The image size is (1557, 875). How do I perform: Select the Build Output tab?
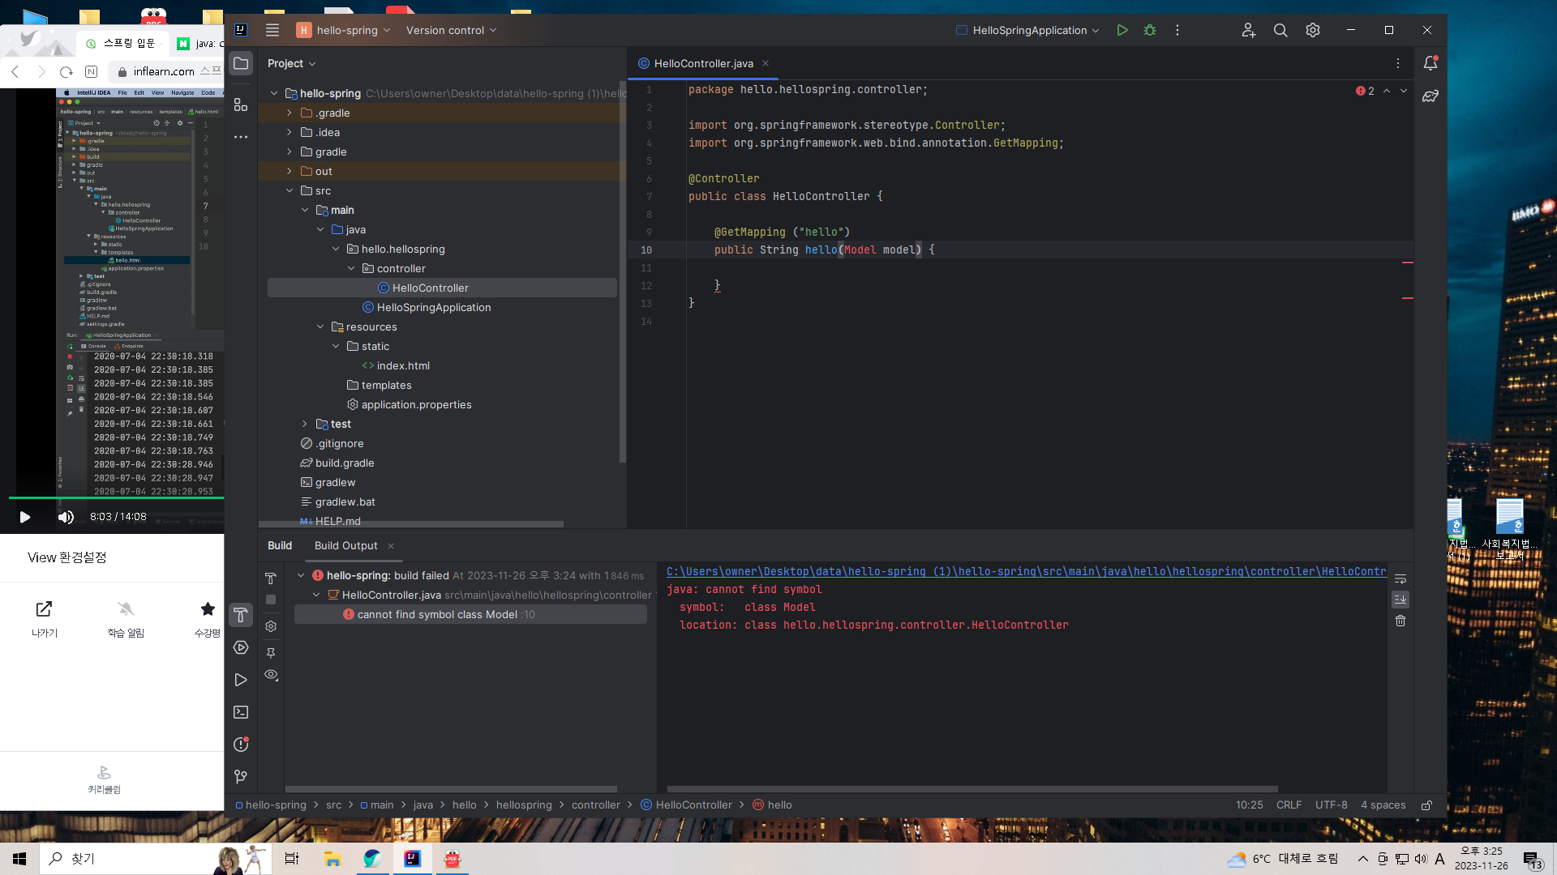346,545
